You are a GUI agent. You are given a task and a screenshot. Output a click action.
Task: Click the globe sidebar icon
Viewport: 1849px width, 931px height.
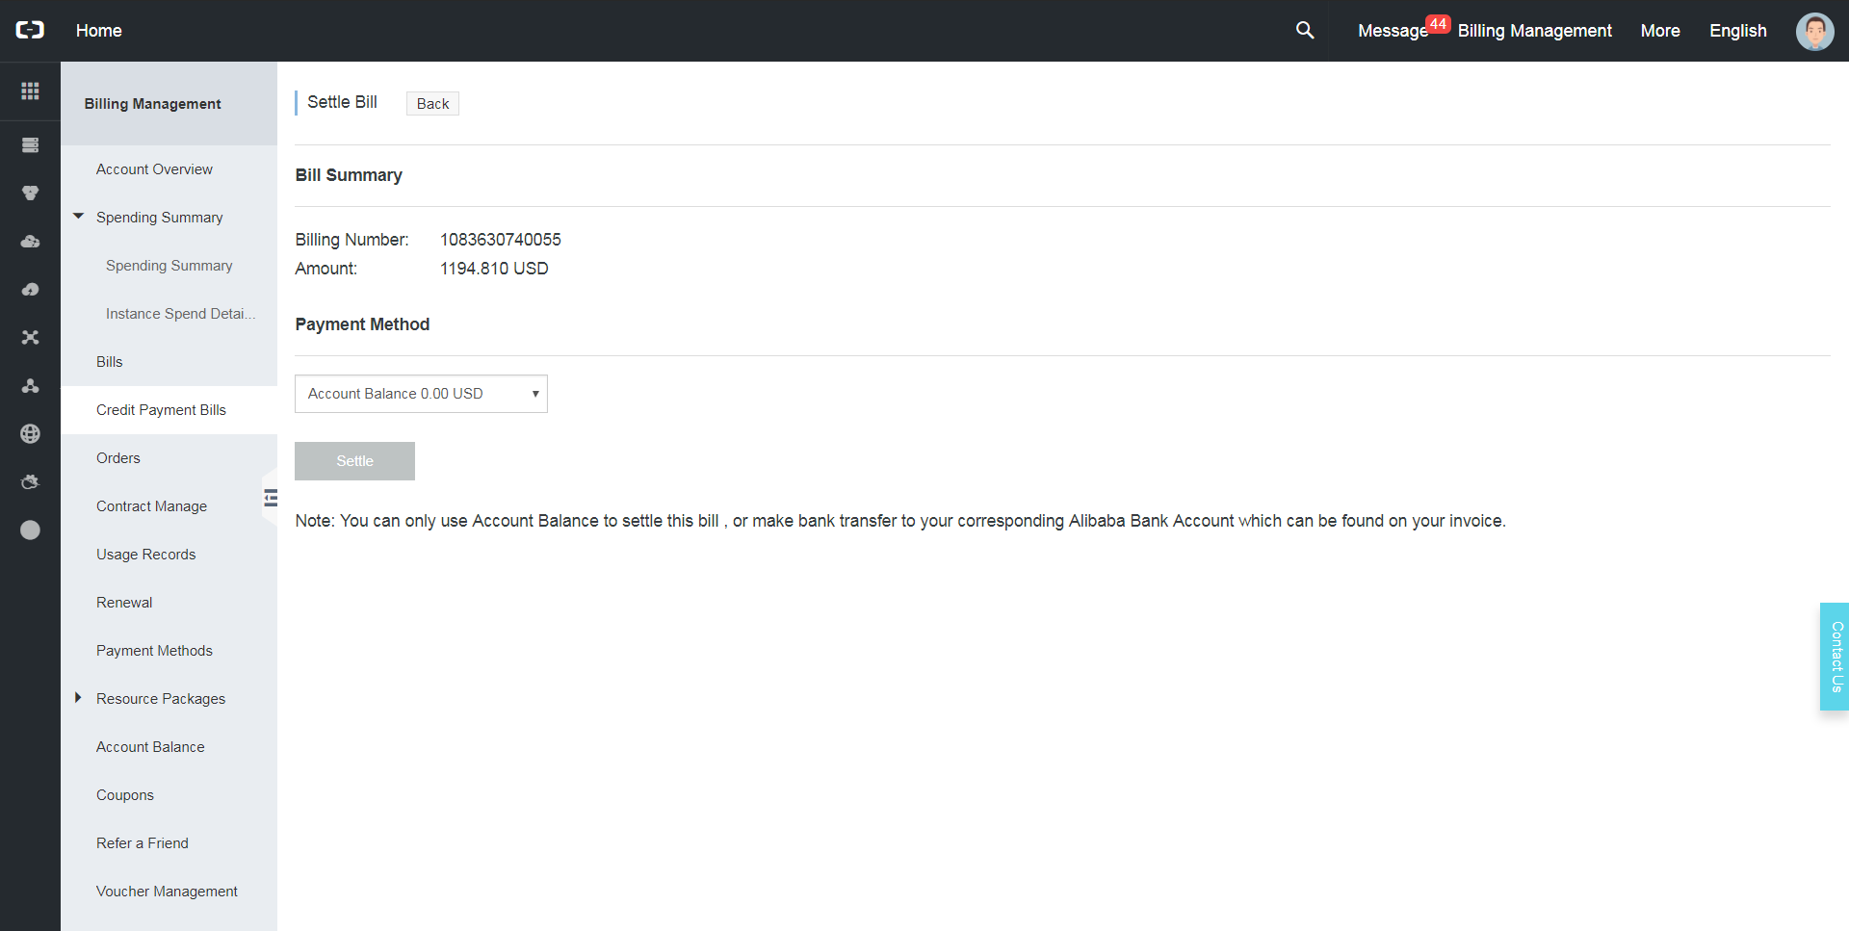[x=30, y=434]
